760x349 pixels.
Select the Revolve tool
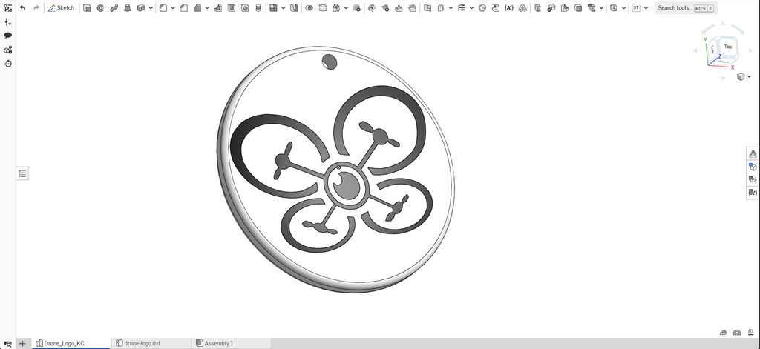point(100,7)
